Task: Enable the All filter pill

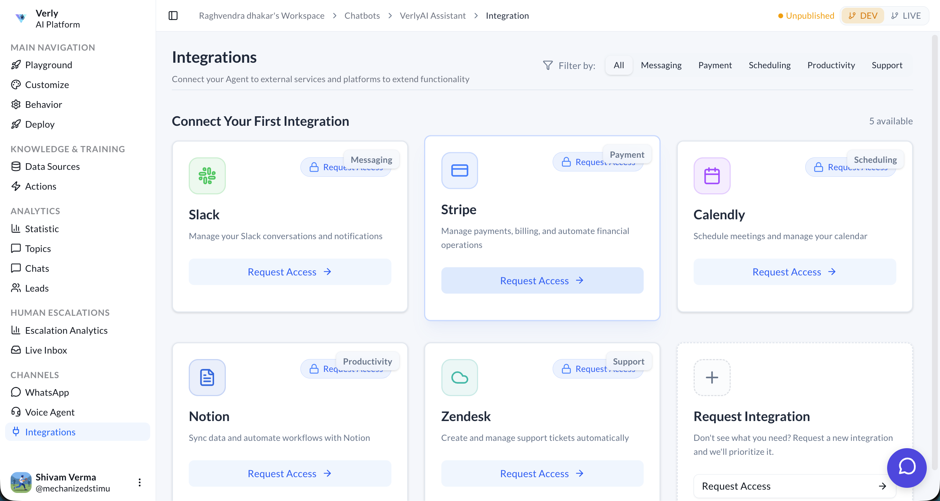Action: (618, 65)
